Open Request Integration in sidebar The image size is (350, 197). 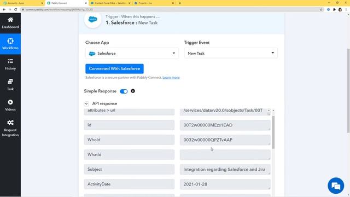[10, 128]
